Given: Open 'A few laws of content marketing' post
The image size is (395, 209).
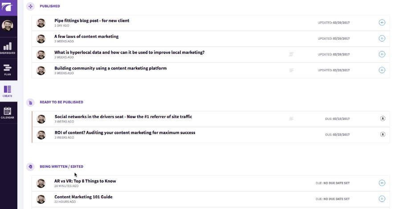Looking at the screenshot, I should [86, 37].
